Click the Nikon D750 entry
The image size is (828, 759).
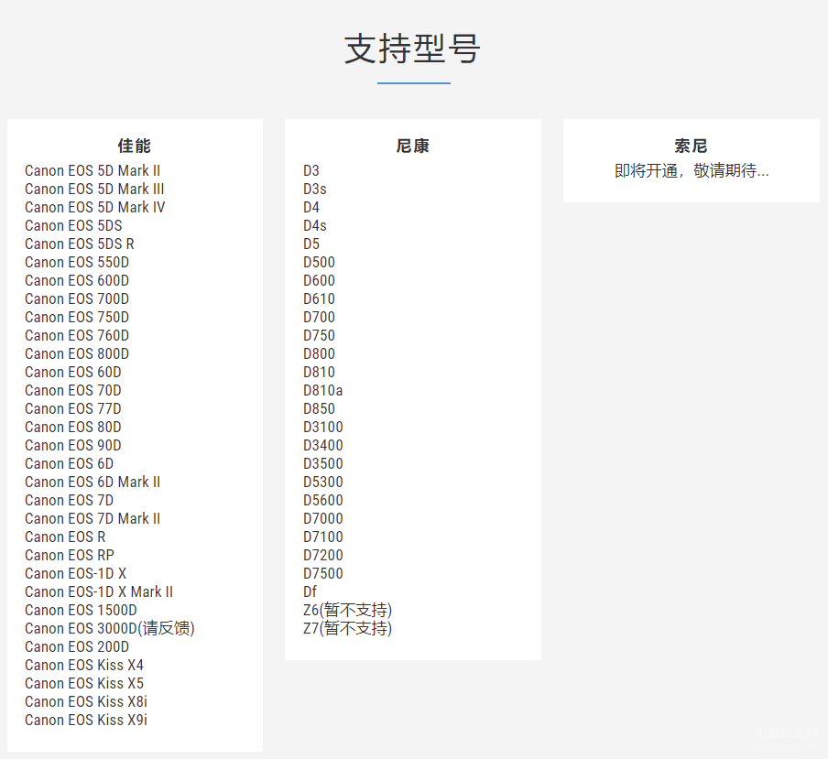pos(319,335)
